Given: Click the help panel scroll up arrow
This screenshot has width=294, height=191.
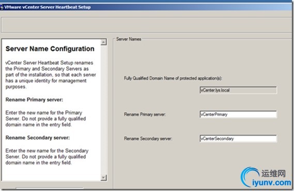Looking at the screenshot, I should point(103,42).
